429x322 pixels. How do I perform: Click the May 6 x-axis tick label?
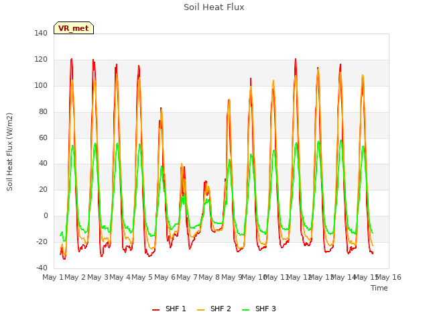(x=165, y=277)
